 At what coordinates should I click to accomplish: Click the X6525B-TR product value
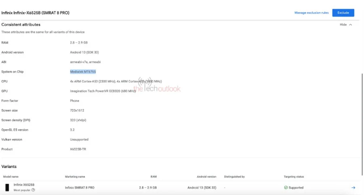tap(78, 149)
